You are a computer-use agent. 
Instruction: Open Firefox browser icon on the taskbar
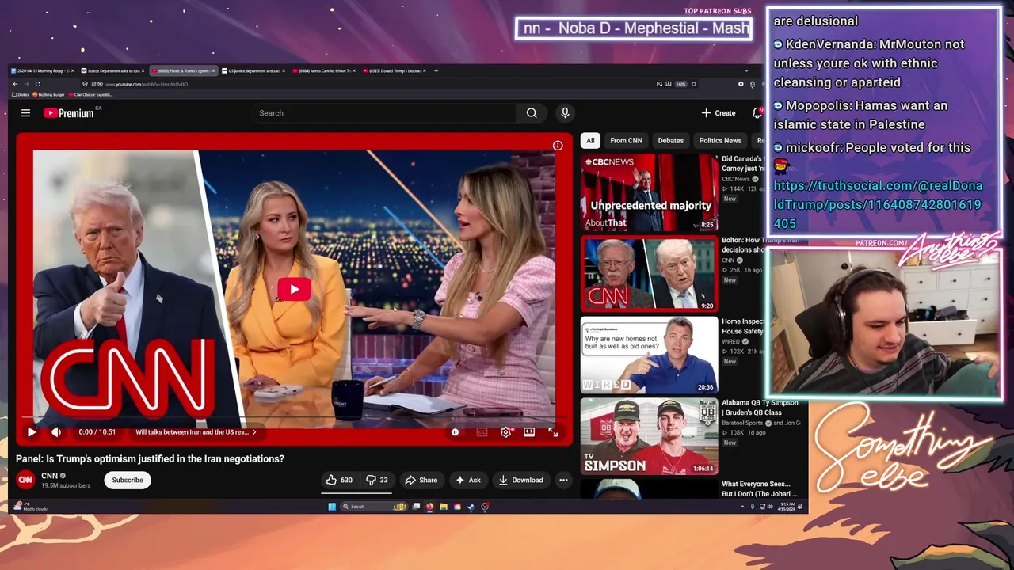(x=429, y=507)
